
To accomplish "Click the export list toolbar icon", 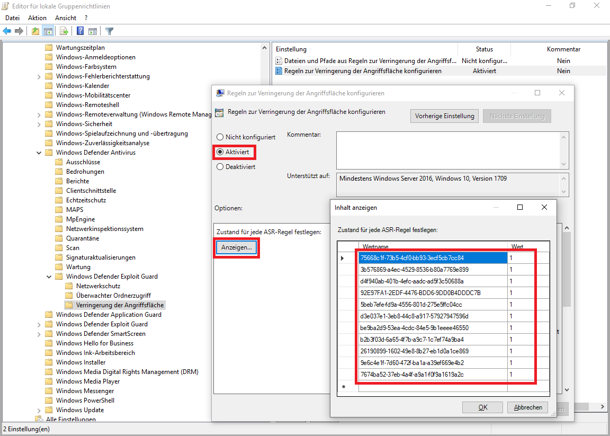I will [64, 31].
